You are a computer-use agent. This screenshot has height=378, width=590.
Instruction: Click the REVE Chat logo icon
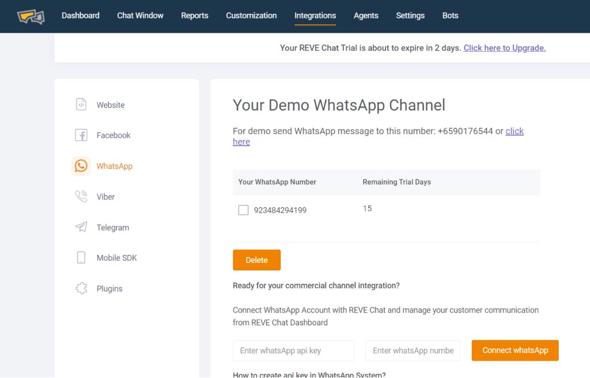pos(31,16)
